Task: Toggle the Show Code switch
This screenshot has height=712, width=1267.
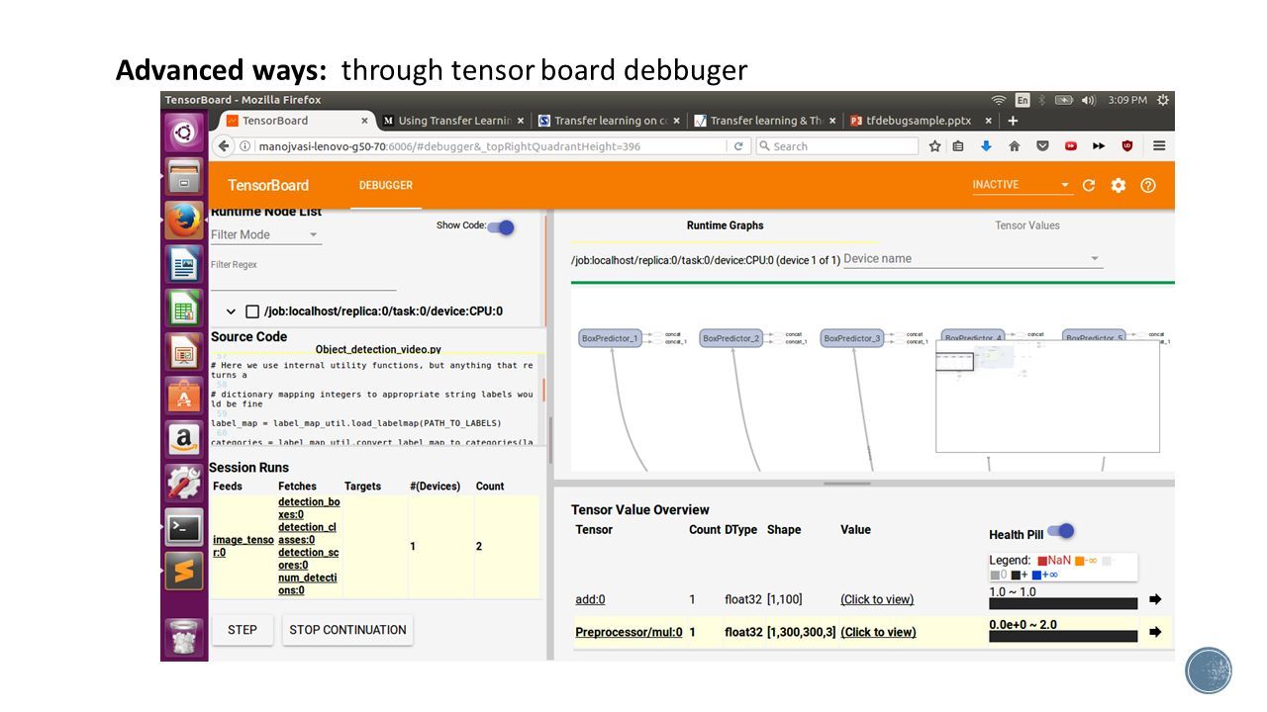Action: tap(502, 227)
